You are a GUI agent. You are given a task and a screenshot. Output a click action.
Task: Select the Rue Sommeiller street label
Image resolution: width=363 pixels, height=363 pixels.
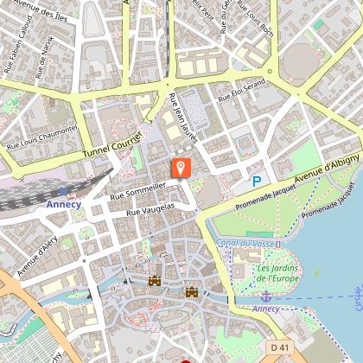[x=138, y=191]
